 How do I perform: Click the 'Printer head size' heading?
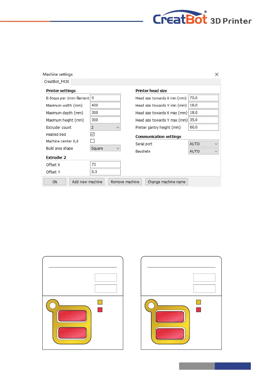point(151,91)
